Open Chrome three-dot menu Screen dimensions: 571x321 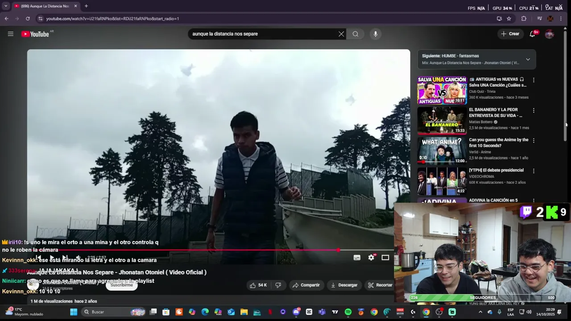click(561, 19)
